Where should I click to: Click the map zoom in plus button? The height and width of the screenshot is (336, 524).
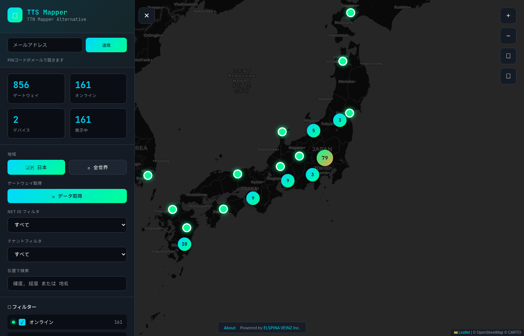pos(508,16)
